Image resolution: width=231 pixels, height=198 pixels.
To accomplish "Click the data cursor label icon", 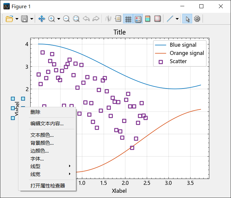I will (x=118, y=19).
